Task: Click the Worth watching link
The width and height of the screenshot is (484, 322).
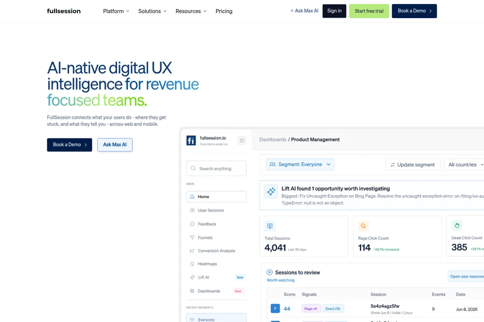Action: (281, 280)
